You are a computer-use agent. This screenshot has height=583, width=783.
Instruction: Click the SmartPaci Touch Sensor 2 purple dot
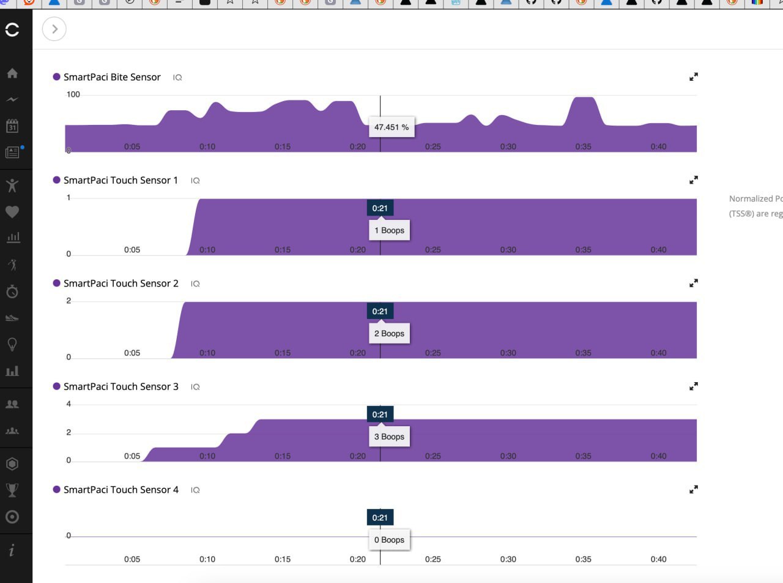coord(57,283)
